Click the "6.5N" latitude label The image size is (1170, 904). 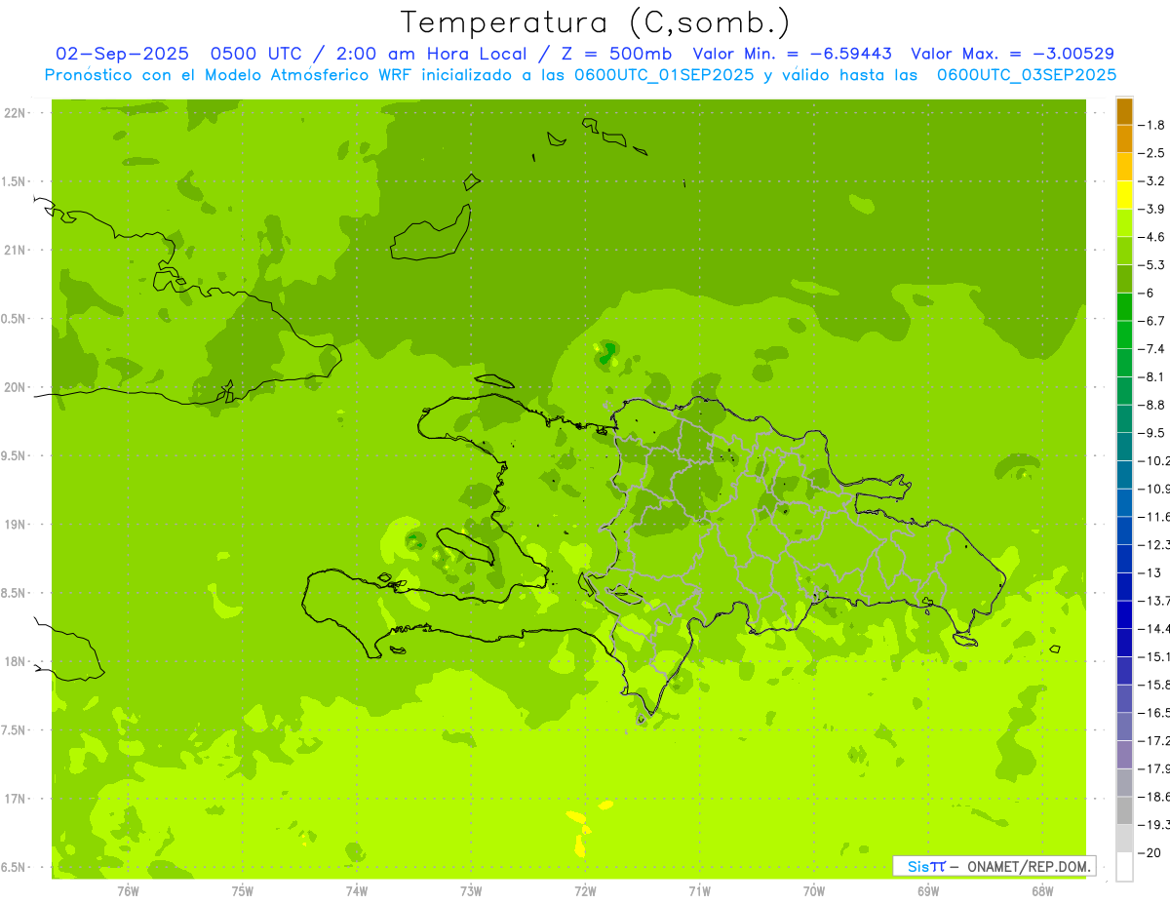15,867
